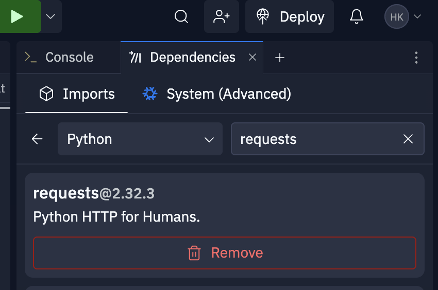Switch to the Console tab
438x290 pixels.
(x=69, y=58)
